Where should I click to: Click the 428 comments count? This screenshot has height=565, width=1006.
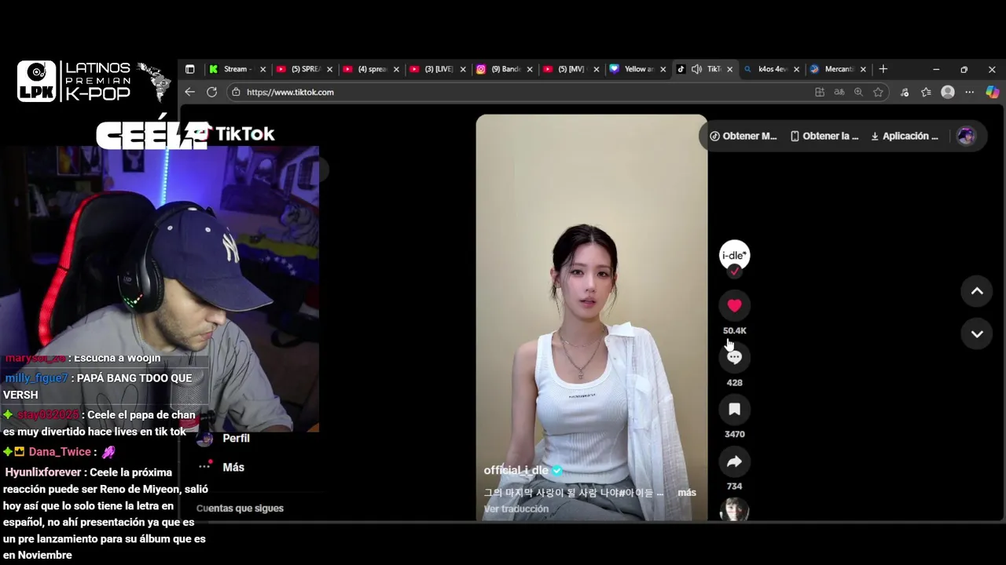point(734,383)
